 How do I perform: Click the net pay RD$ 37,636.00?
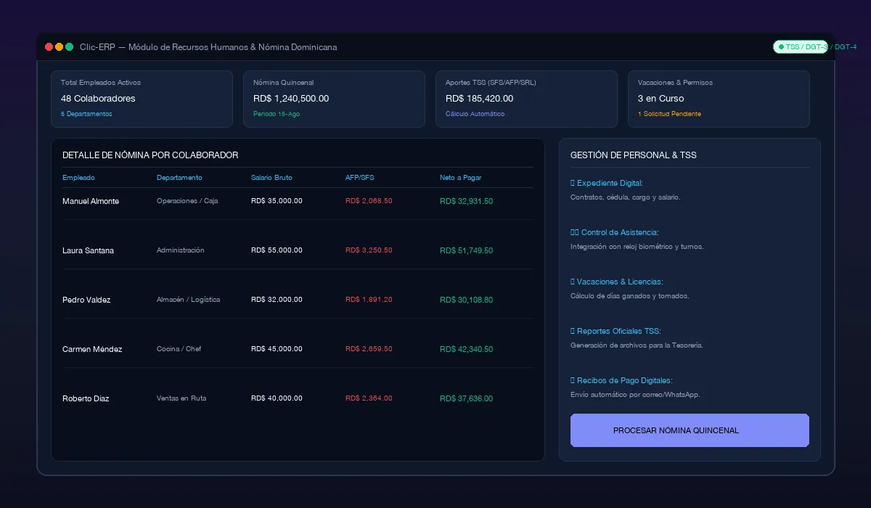(466, 398)
